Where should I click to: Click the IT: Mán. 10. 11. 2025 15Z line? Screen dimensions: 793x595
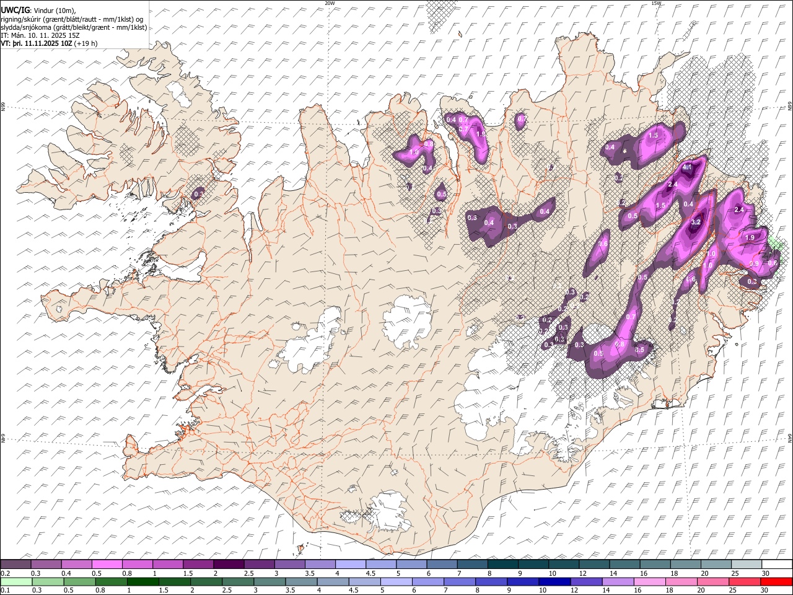pyautogui.click(x=41, y=35)
